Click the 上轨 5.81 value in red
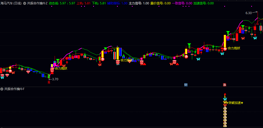The height and width of the screenshot is (128, 263). point(84,3)
